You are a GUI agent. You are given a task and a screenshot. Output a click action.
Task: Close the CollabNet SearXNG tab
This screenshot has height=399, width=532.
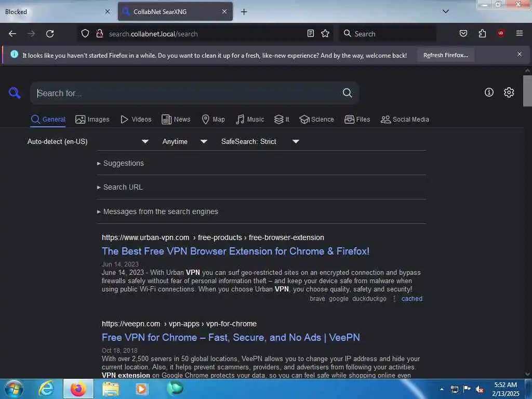coord(224,11)
